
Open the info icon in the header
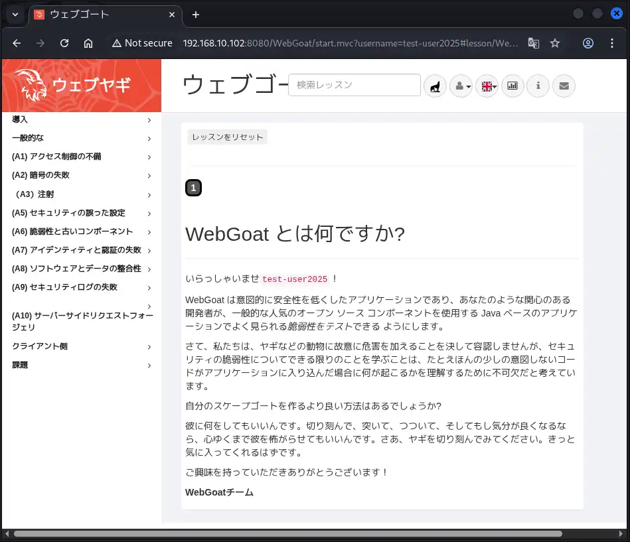(x=538, y=86)
